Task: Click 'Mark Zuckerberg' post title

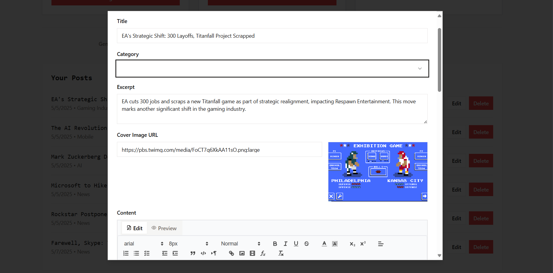Action: [x=79, y=157]
